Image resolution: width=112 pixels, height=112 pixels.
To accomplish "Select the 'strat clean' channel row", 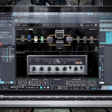I will 8,55.
